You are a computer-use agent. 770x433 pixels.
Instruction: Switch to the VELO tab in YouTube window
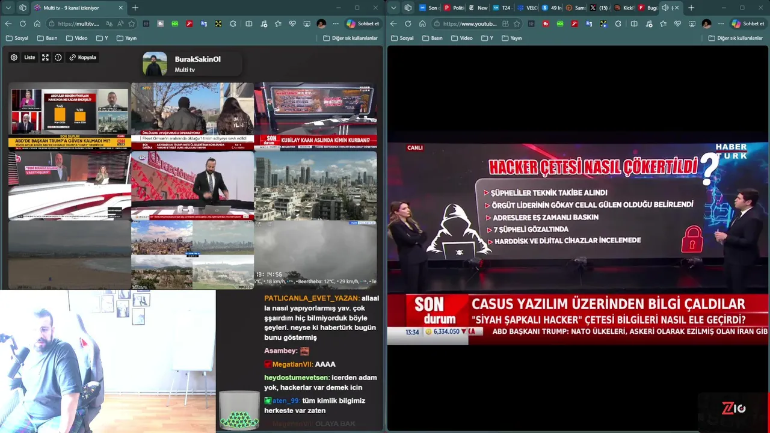tap(528, 8)
